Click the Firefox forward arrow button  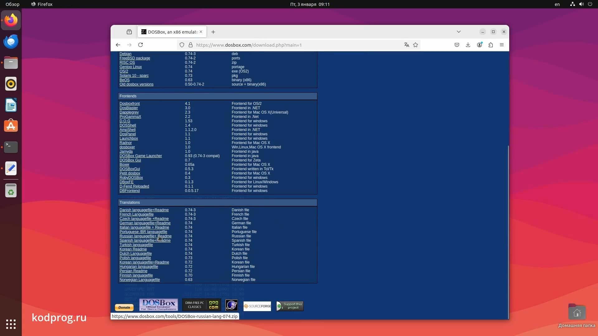[129, 45]
